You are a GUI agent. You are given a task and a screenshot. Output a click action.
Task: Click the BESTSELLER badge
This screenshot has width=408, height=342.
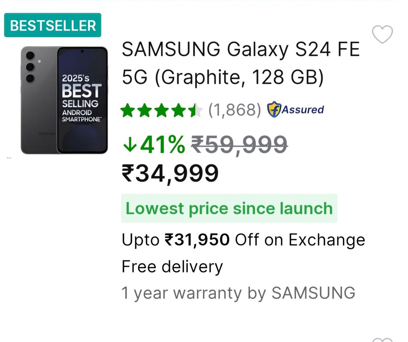(x=53, y=25)
